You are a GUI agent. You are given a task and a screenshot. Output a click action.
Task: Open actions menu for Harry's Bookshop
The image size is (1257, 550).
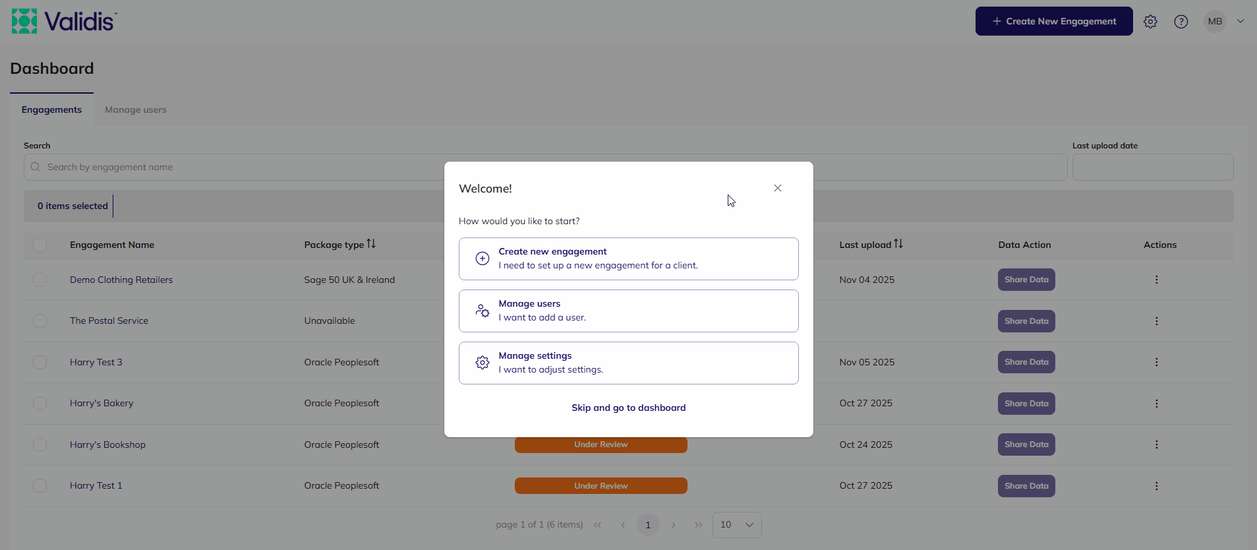(x=1156, y=444)
